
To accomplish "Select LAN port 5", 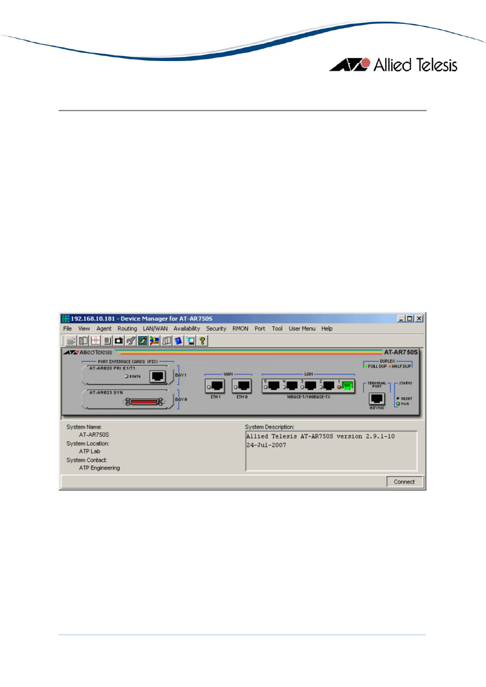I will [274, 386].
